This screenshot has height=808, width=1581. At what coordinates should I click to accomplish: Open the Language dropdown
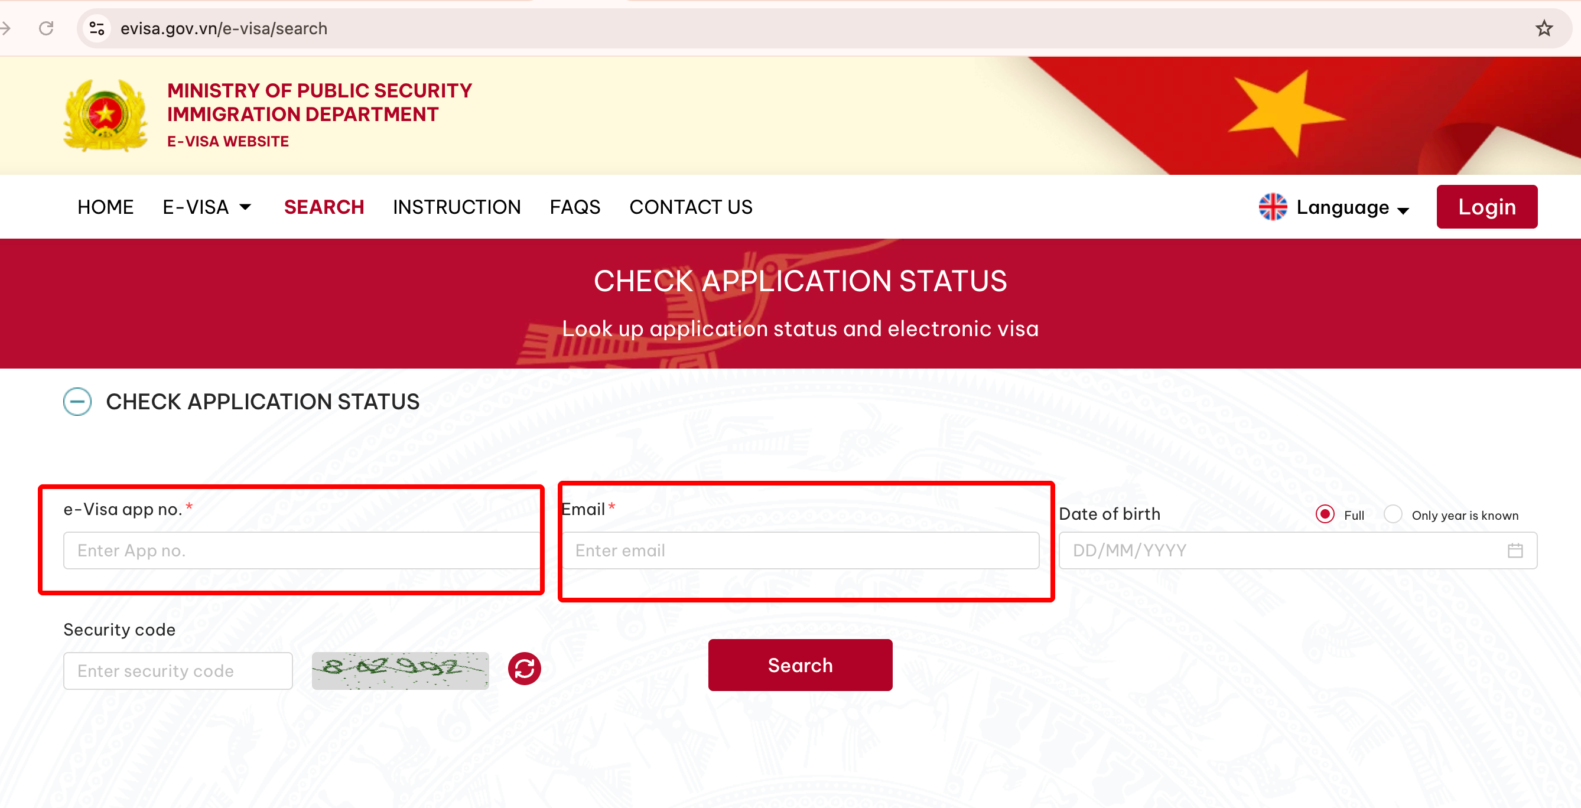click(x=1352, y=207)
